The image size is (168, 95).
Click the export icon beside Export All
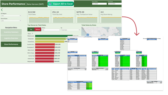click(50, 4)
